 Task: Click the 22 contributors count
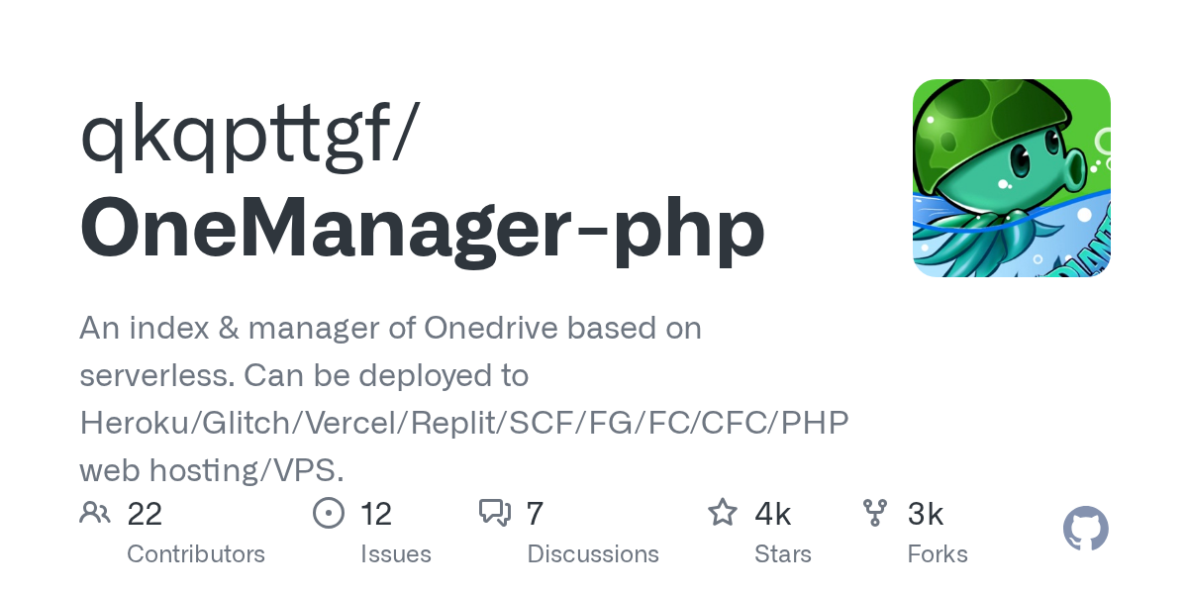(145, 514)
